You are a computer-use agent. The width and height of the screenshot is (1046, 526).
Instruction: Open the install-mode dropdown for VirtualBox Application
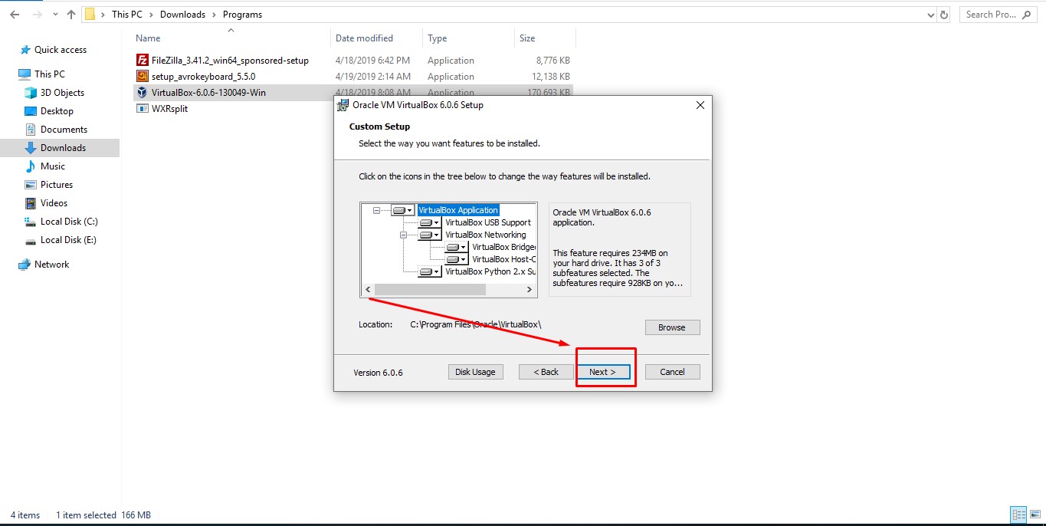pyautogui.click(x=402, y=210)
